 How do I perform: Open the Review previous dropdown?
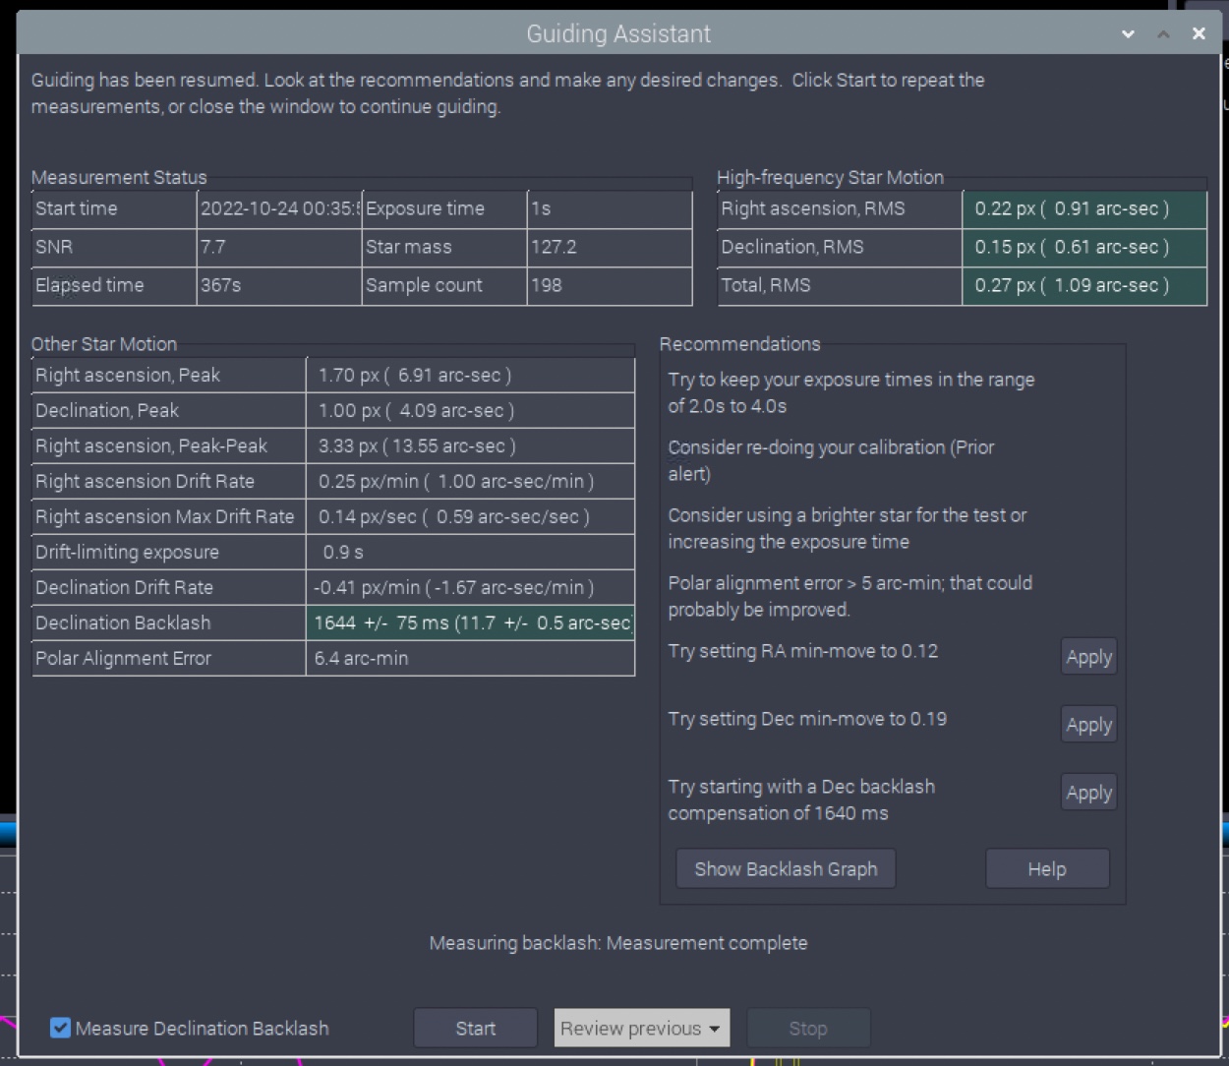tap(641, 1029)
